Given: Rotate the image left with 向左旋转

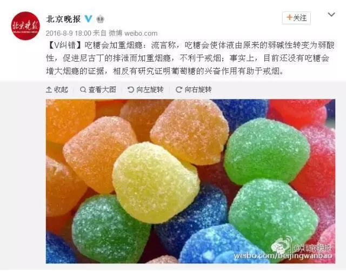Looking at the screenshot, I should [145, 89].
